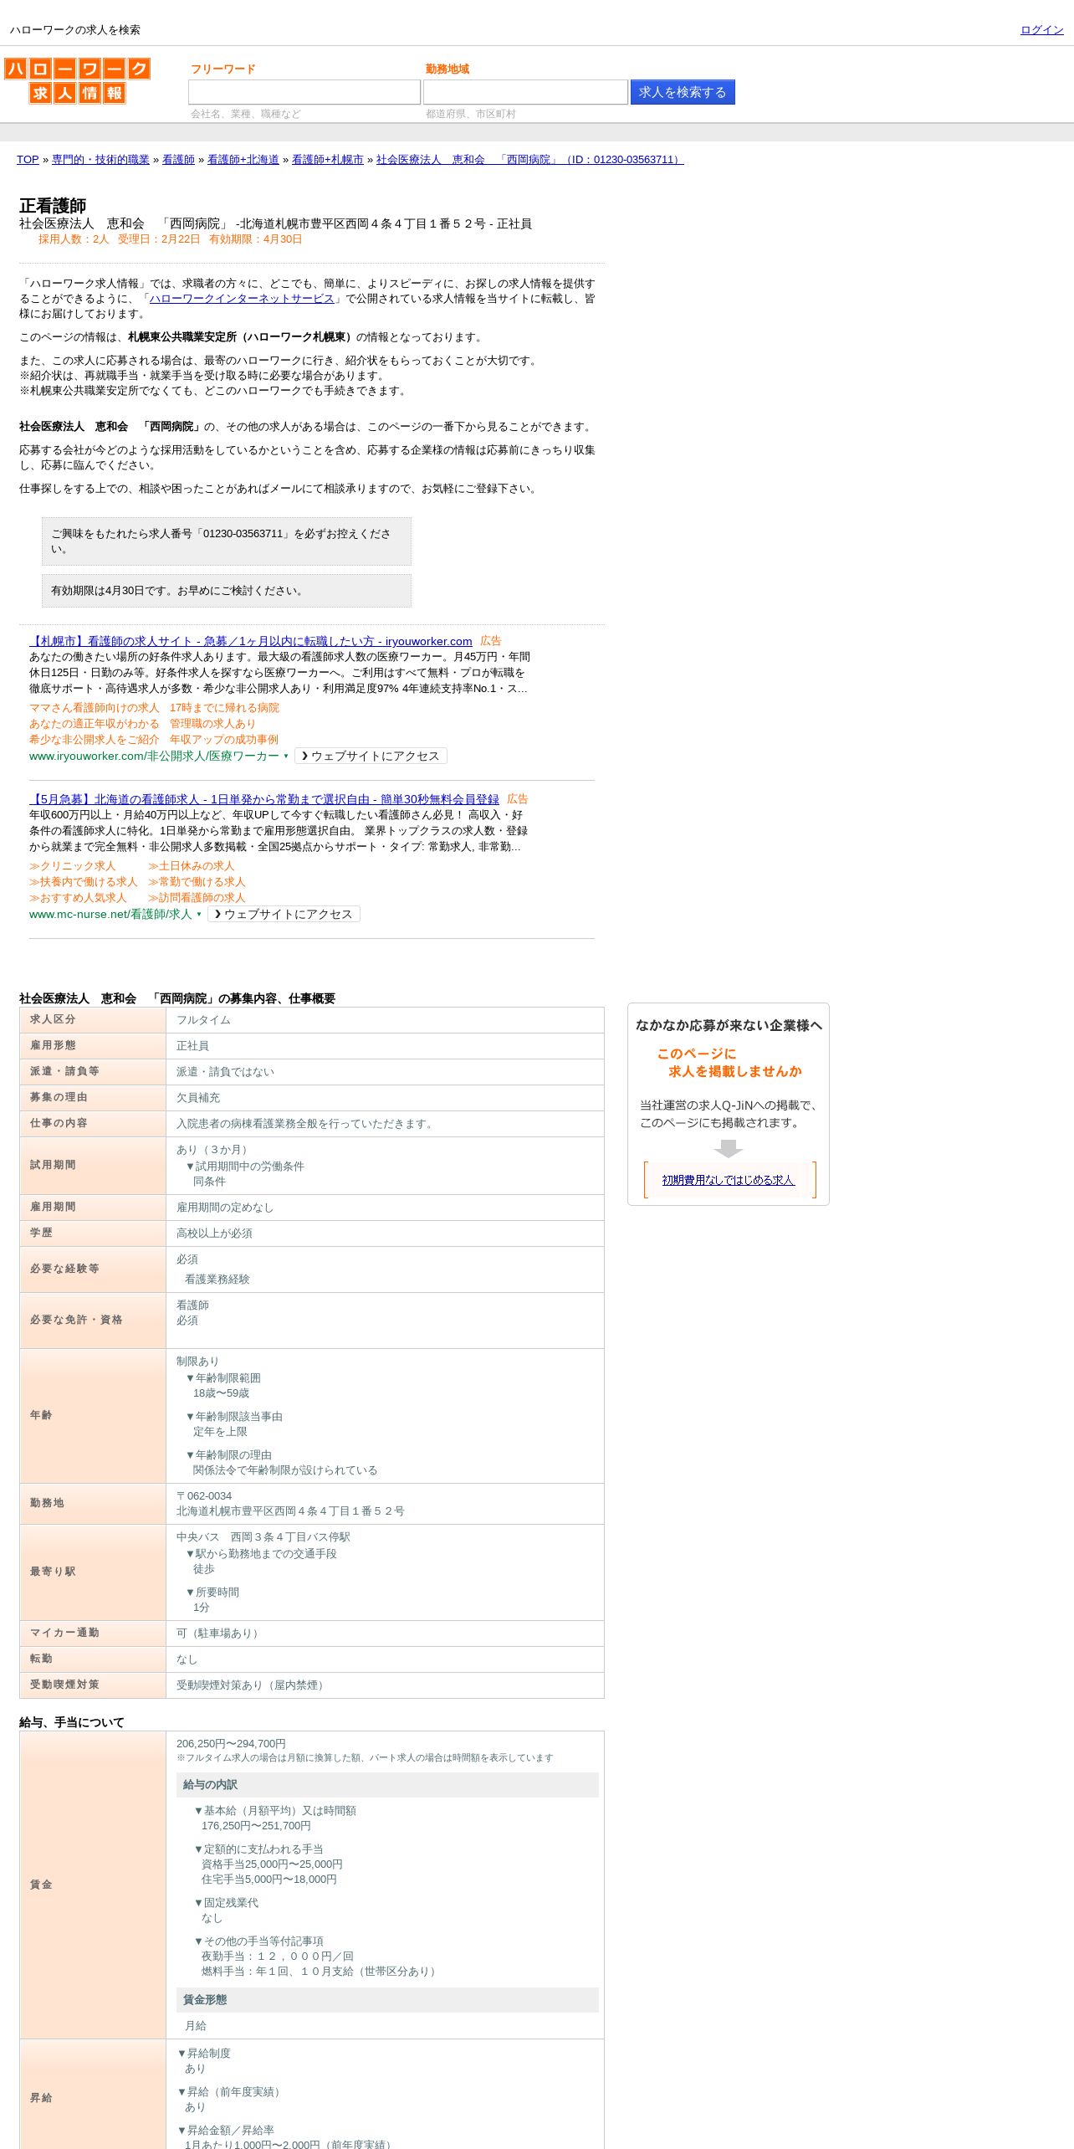1074x2149 pixels.
Task: Click ウェブサイトにアクセス for mc-nurse ad
Action: point(284,914)
